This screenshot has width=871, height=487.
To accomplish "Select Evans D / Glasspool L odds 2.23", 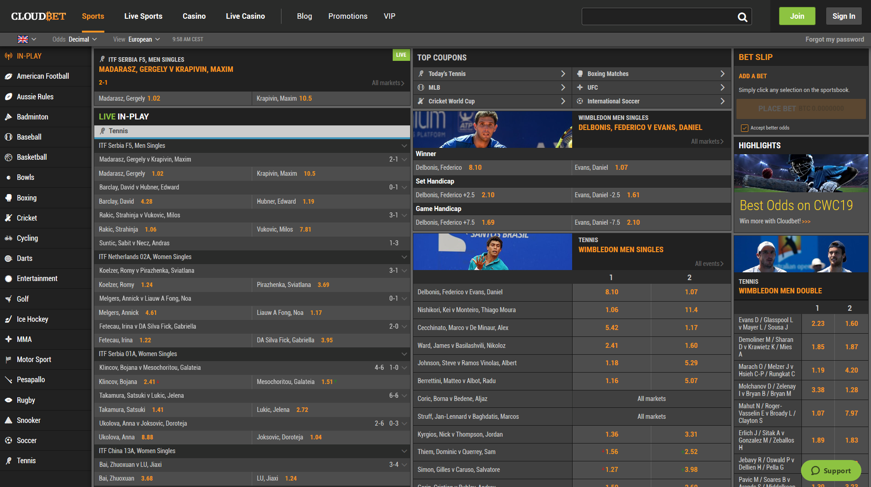I will point(818,324).
